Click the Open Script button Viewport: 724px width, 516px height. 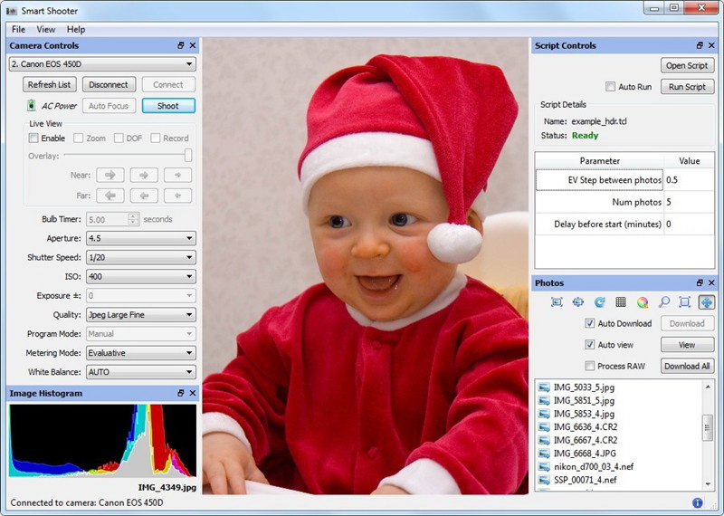[x=687, y=65]
